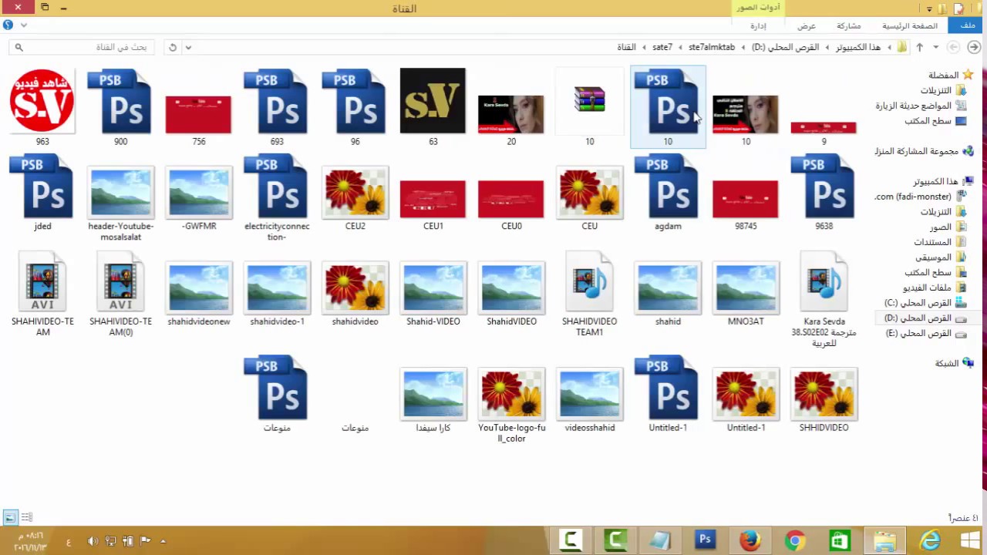The height and width of the screenshot is (555, 987).
Task: Select القرص المحلي (C:) in sidebar
Action: [925, 303]
